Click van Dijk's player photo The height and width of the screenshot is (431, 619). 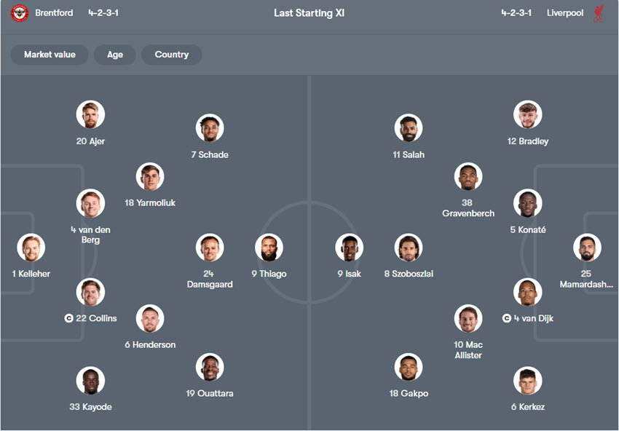pyautogui.click(x=527, y=292)
